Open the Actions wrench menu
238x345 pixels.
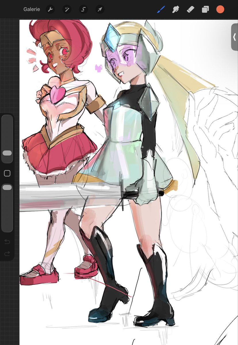tap(50, 9)
